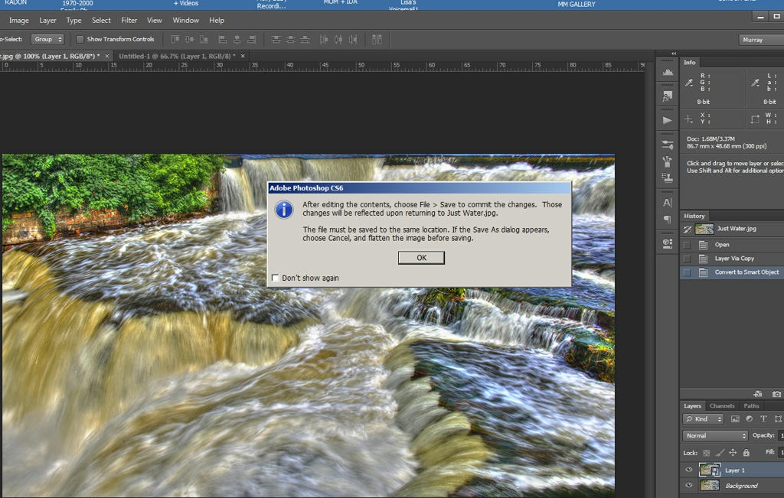The height and width of the screenshot is (498, 784).
Task: Lock transparent pixels in Layers panel
Action: pyautogui.click(x=706, y=453)
